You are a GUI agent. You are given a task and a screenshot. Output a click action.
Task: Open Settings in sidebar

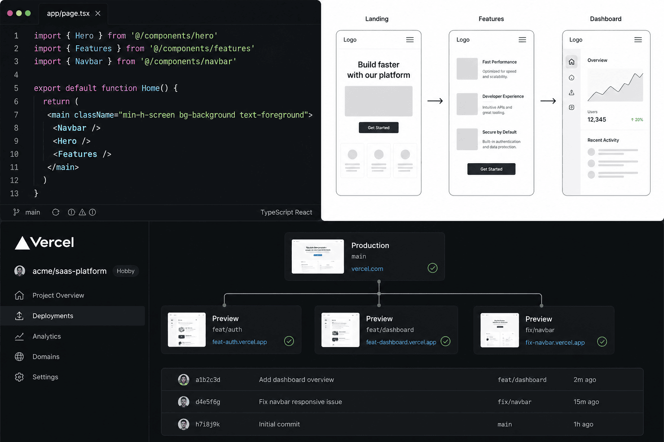pyautogui.click(x=73, y=377)
